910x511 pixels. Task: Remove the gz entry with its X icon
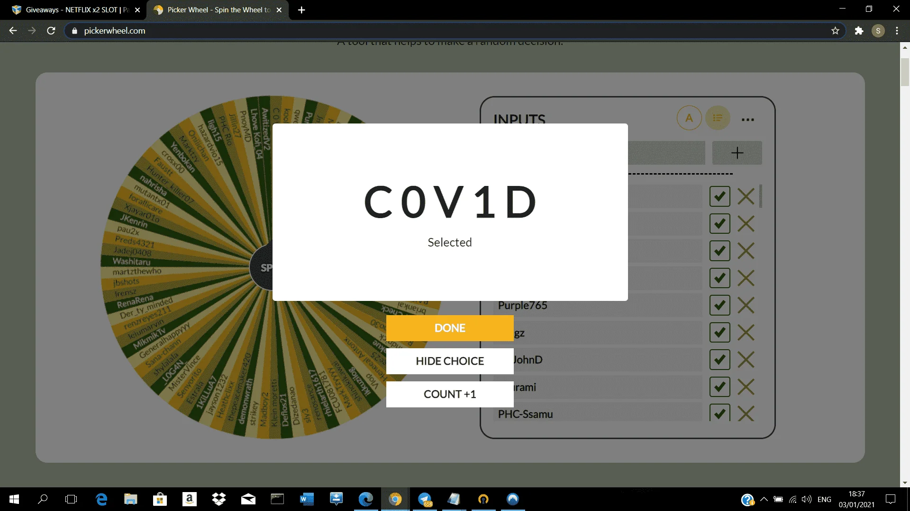click(746, 333)
